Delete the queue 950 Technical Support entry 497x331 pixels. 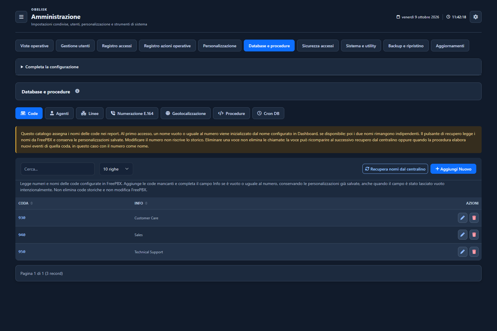pos(474,252)
